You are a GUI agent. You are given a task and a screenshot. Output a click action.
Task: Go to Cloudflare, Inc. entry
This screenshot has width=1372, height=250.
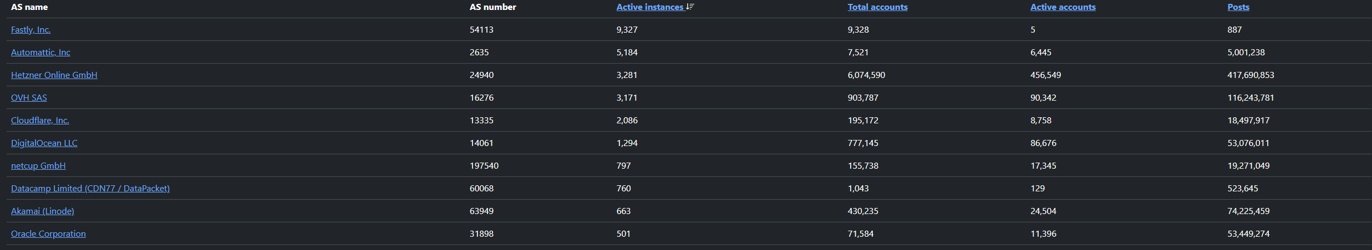click(x=40, y=121)
